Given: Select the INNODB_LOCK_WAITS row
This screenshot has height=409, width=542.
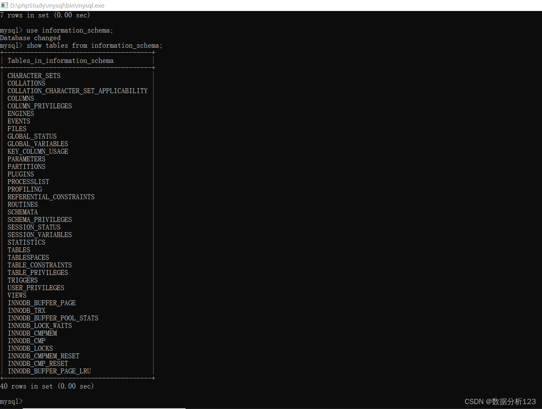Looking at the screenshot, I should (40, 326).
